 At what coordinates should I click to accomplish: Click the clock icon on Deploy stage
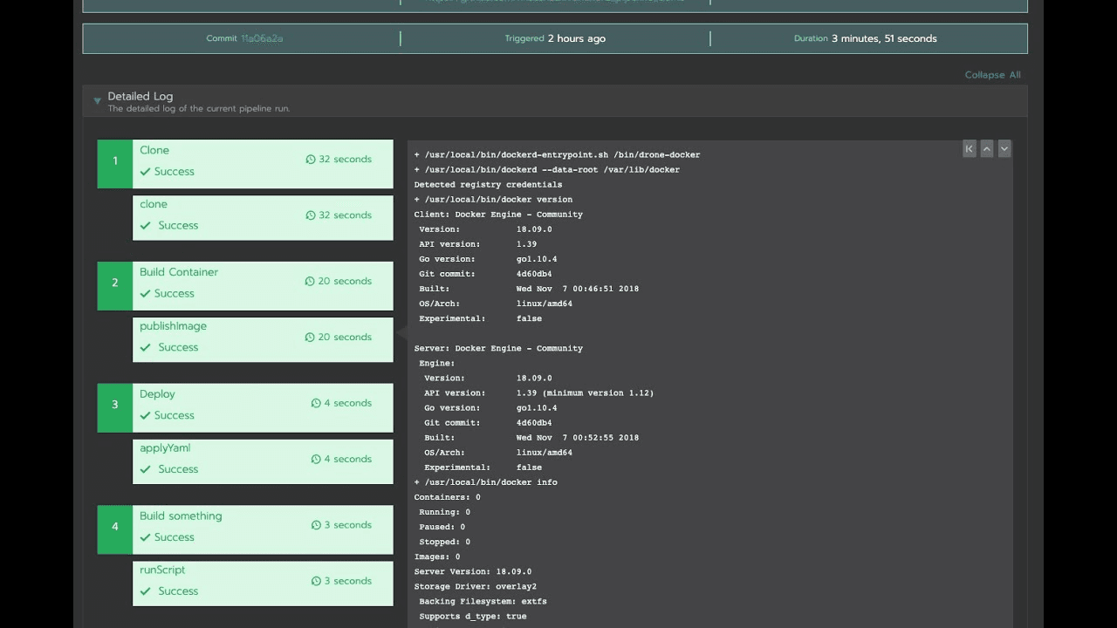316,404
